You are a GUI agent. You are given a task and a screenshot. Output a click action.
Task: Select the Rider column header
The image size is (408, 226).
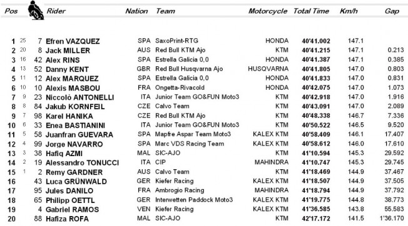(56, 11)
